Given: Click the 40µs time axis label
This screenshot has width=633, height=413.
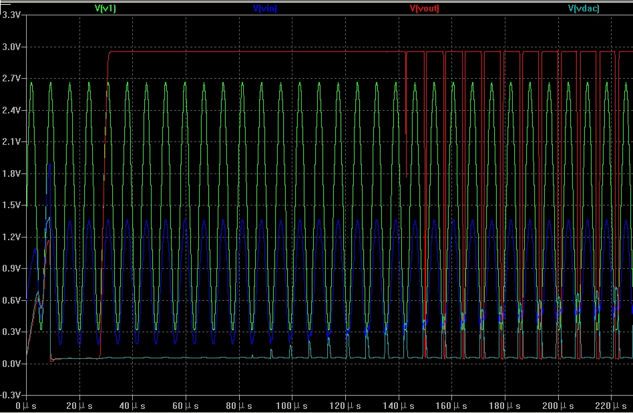Looking at the screenshot, I should [132, 406].
